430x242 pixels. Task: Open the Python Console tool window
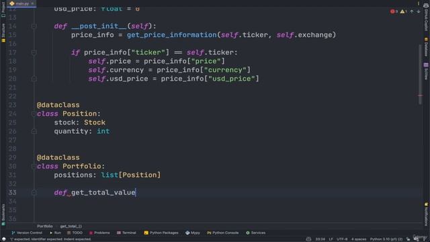[222, 233]
